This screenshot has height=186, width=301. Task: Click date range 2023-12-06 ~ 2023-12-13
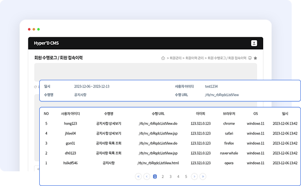92,87
